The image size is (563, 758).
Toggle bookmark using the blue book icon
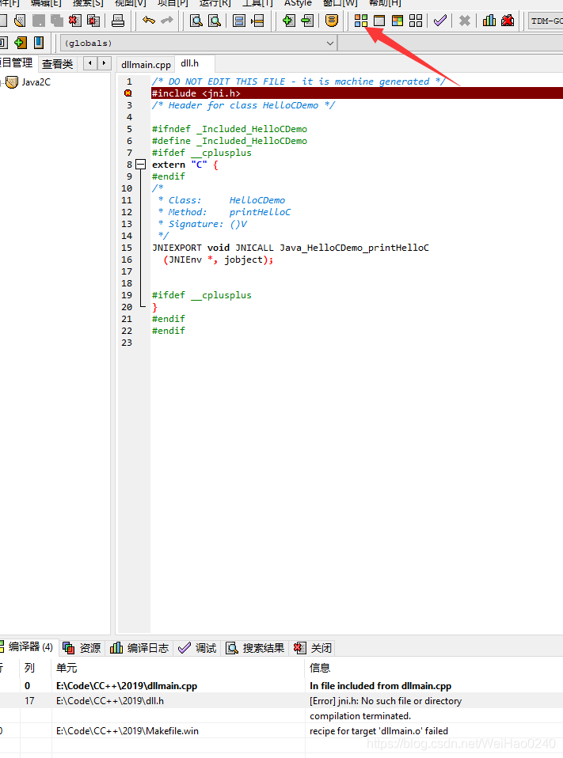click(x=39, y=43)
